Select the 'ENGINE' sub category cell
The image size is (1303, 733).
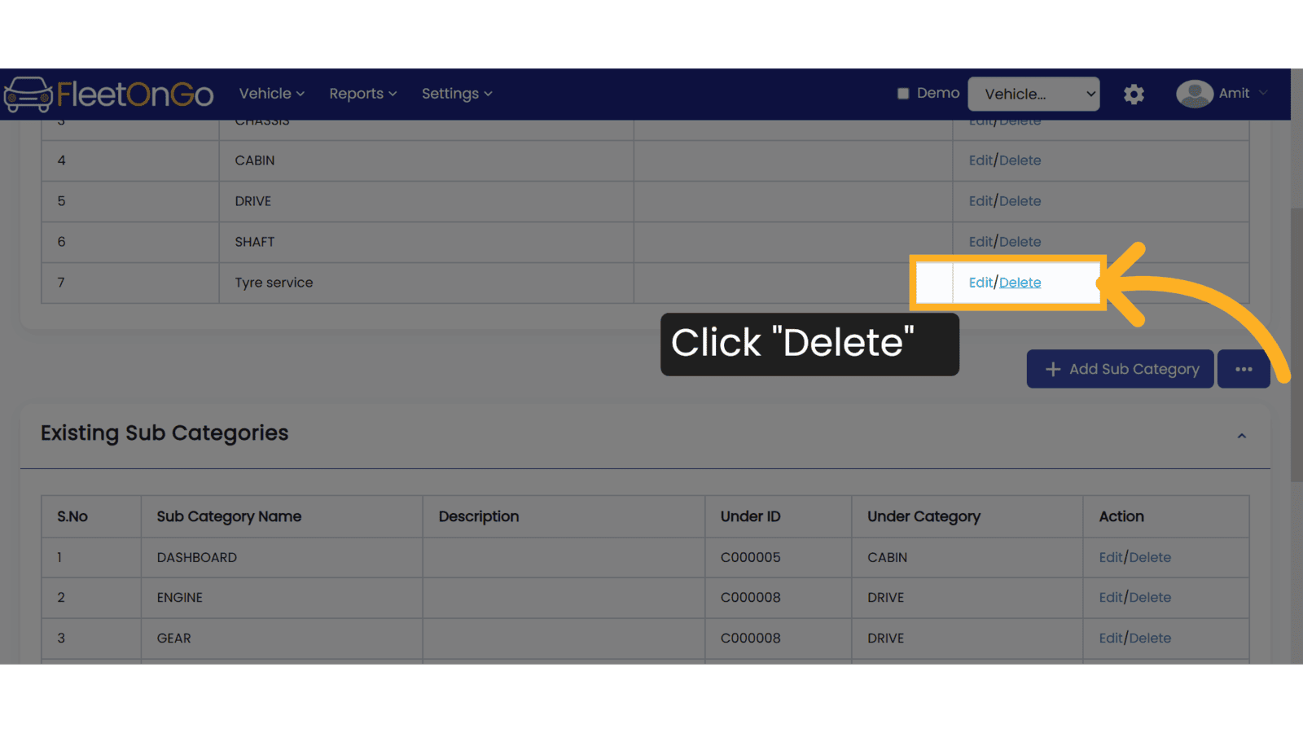[x=282, y=598]
